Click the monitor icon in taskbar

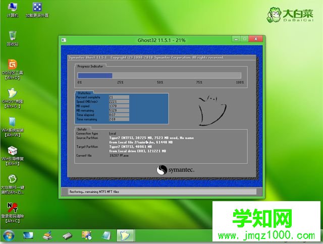28,235
